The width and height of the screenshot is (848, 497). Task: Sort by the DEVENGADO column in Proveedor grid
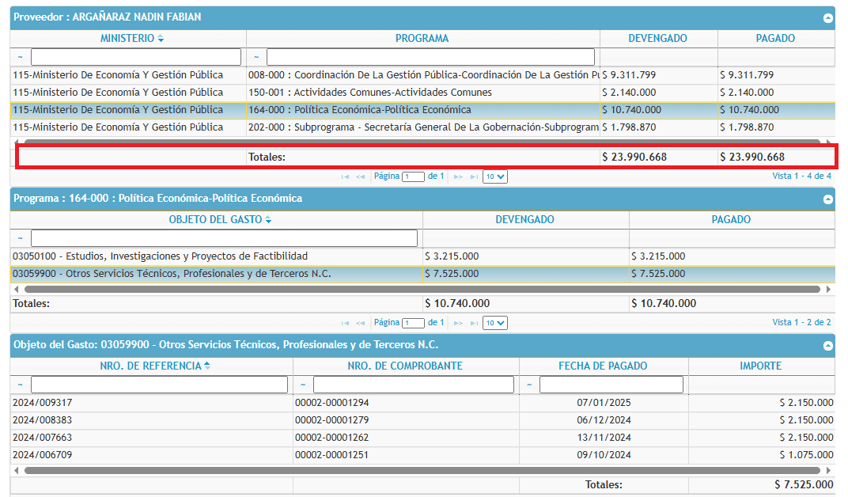657,39
